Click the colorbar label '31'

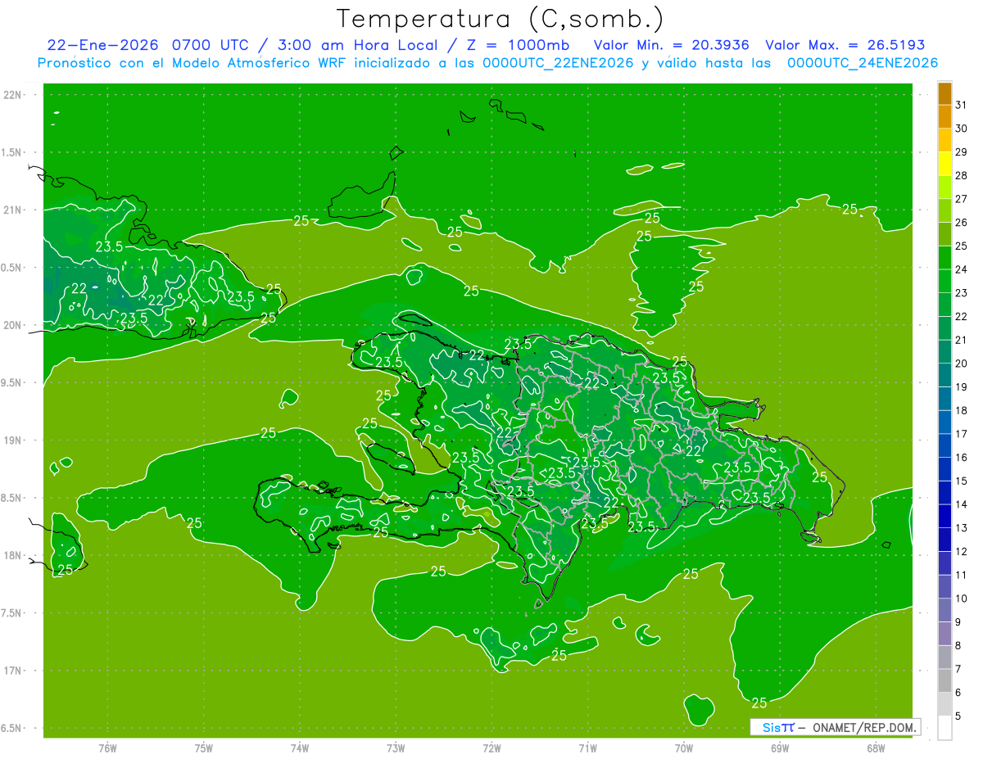click(x=962, y=105)
